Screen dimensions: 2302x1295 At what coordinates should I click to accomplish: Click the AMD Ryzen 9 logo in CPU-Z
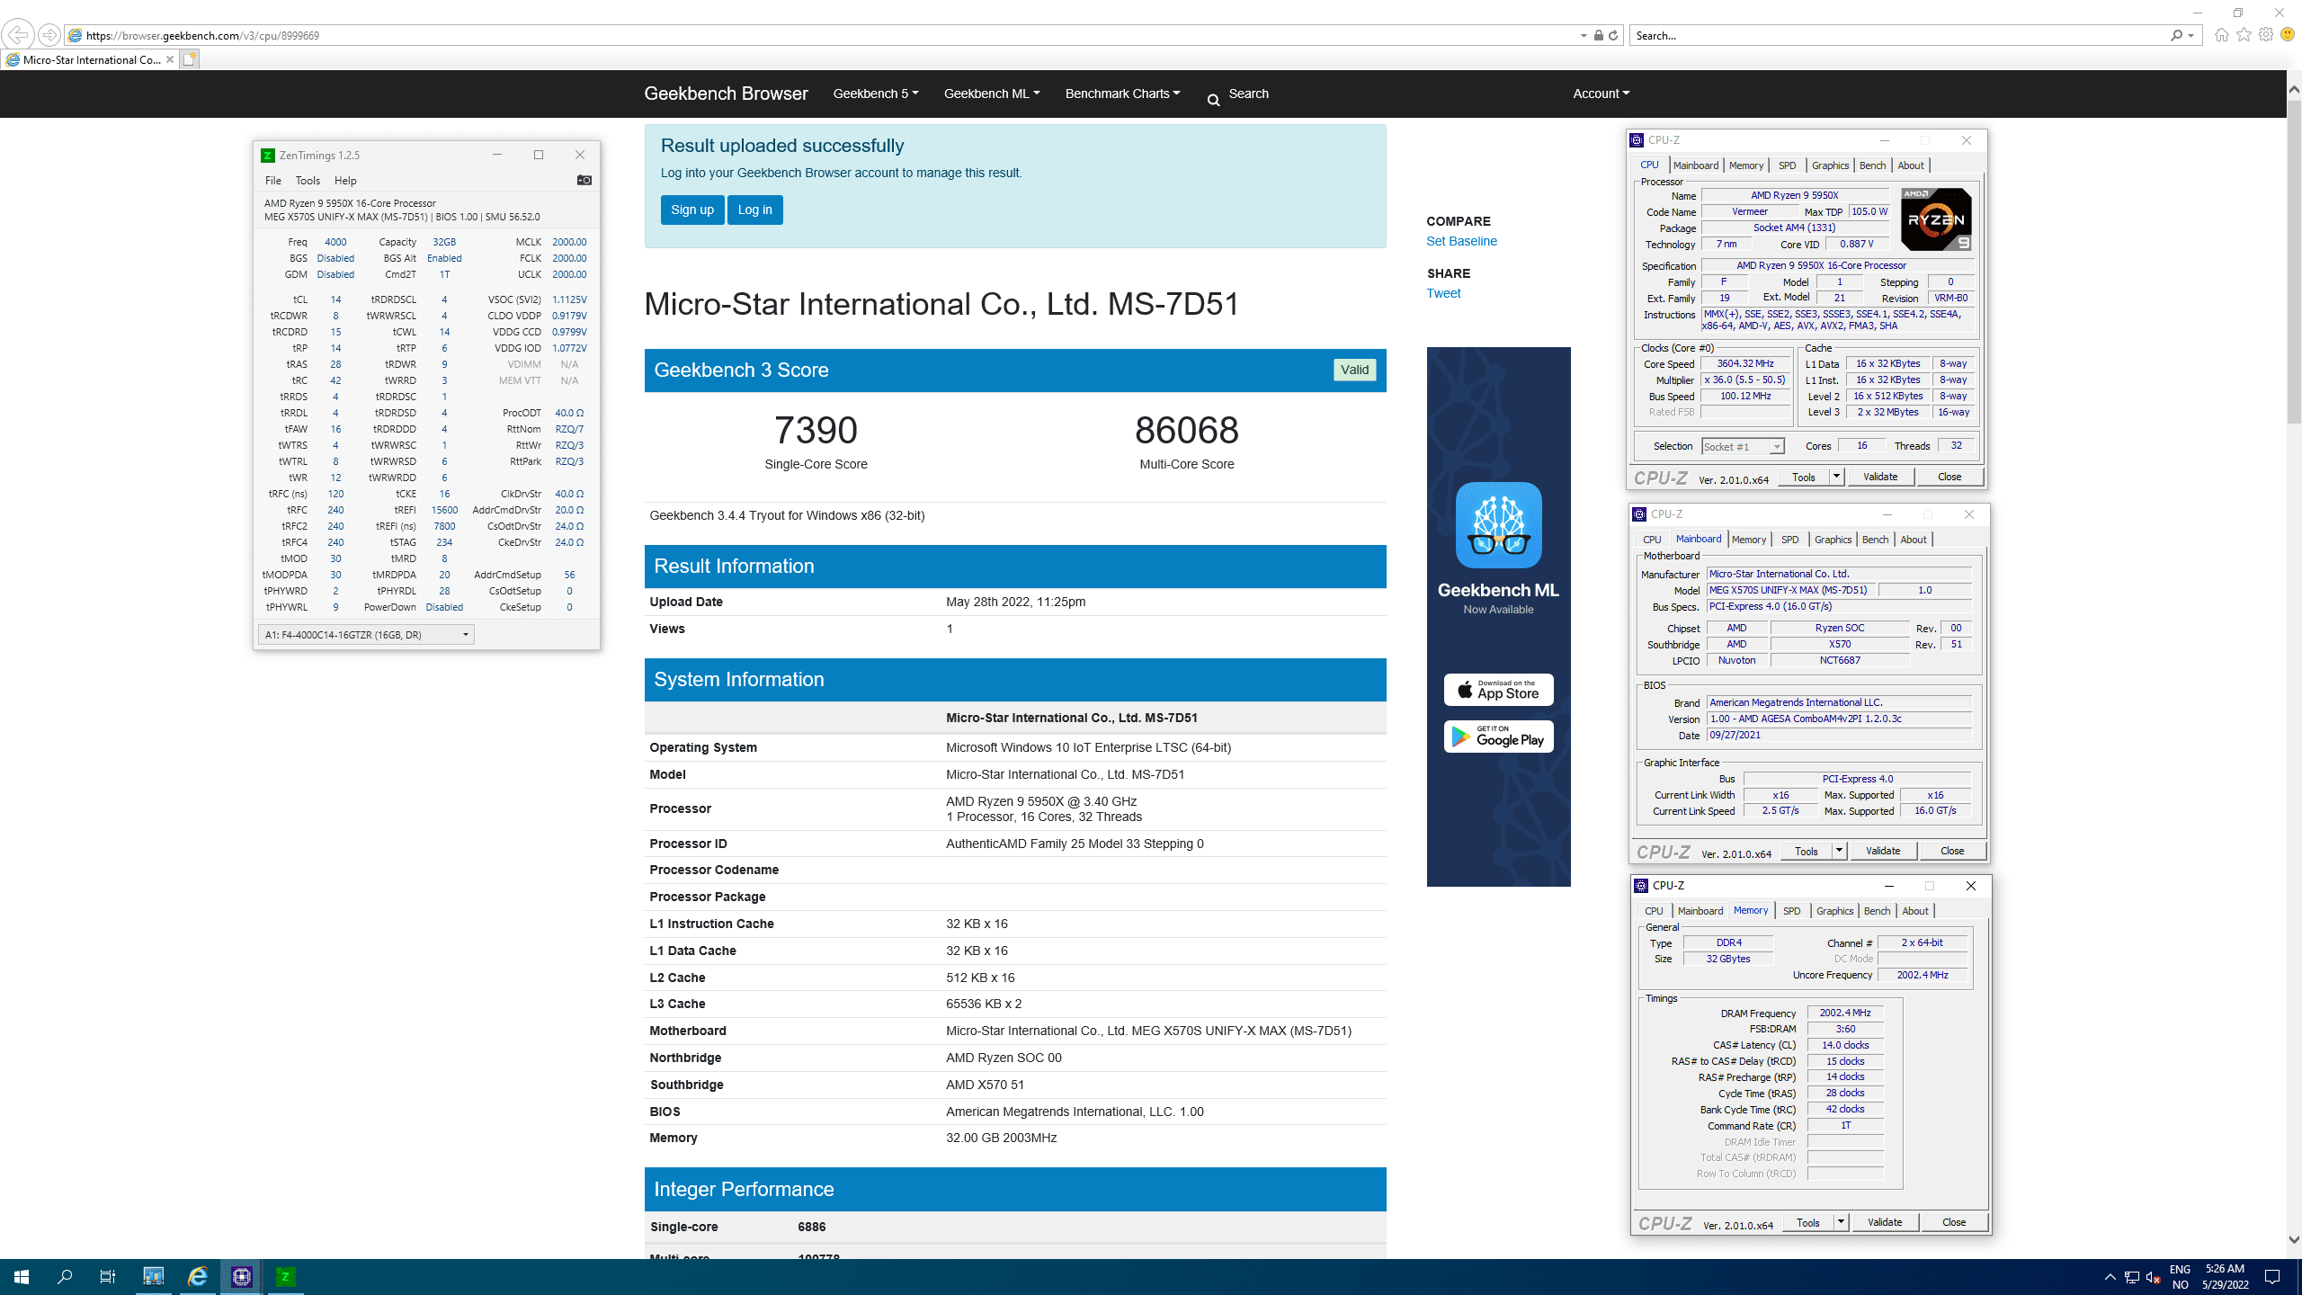pos(1936,219)
